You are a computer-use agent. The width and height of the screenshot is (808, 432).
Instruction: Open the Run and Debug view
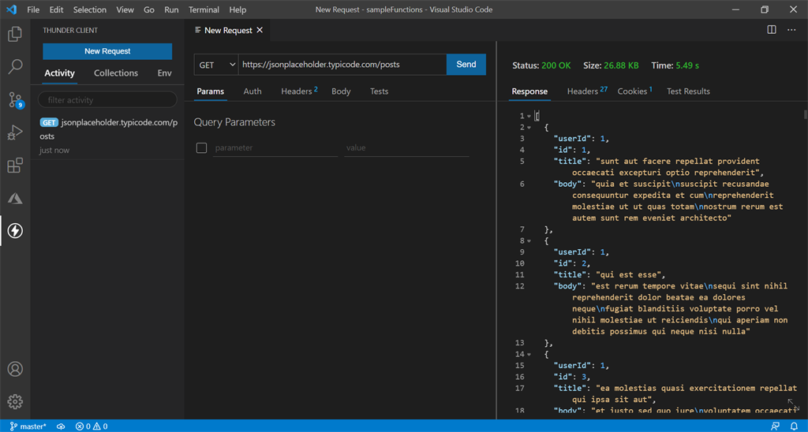pos(15,132)
